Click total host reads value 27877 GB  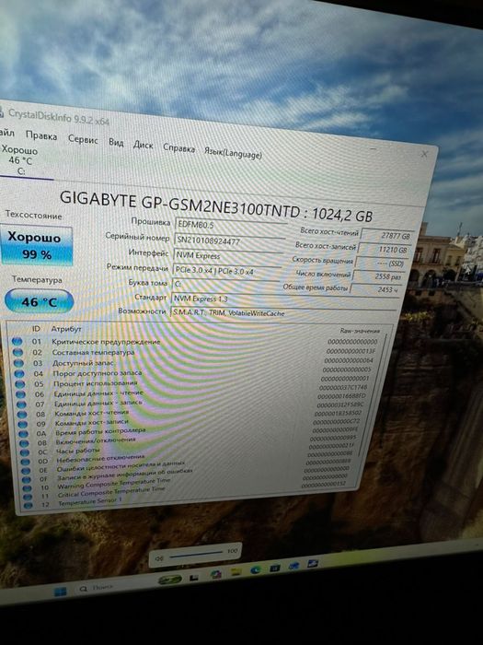[387, 236]
